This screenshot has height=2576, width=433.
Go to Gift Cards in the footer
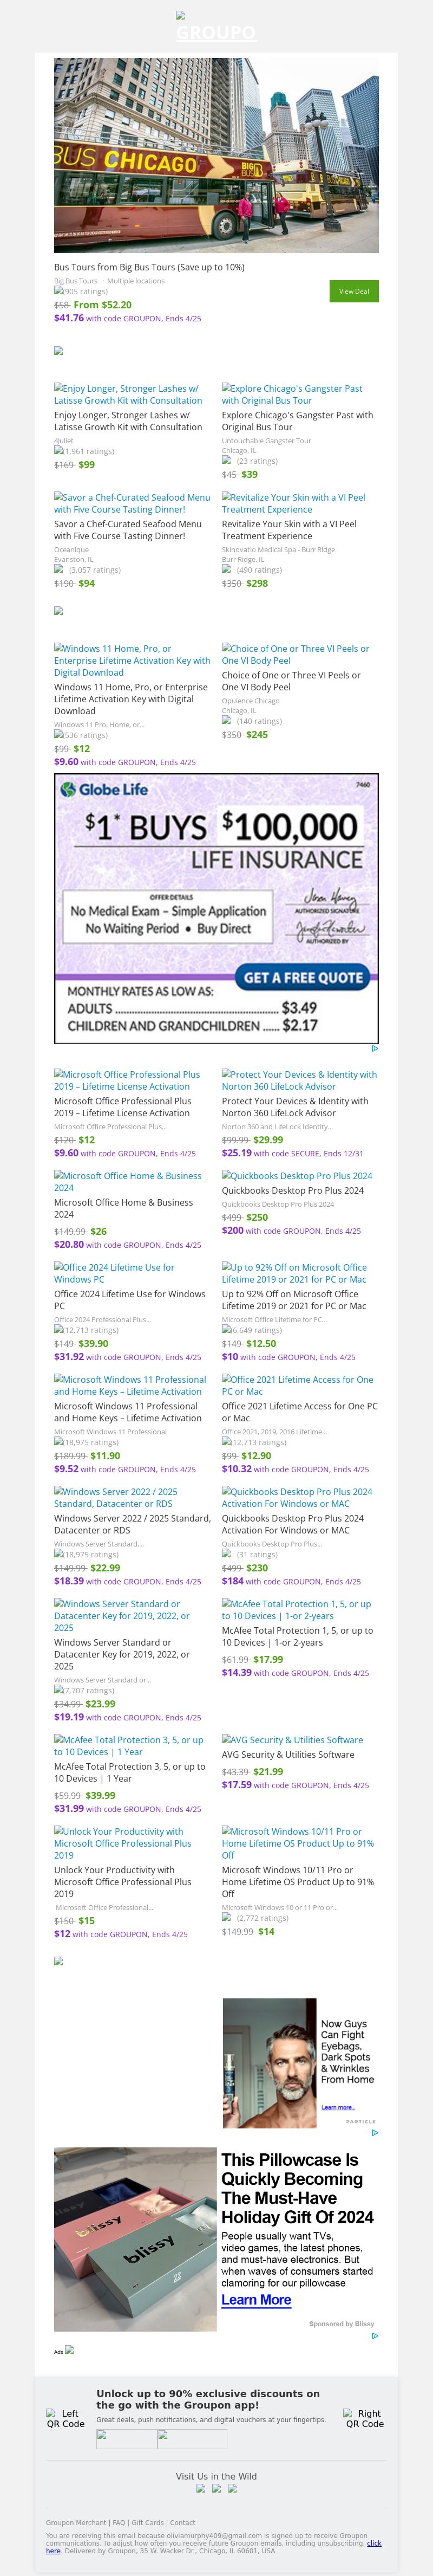[147, 2522]
